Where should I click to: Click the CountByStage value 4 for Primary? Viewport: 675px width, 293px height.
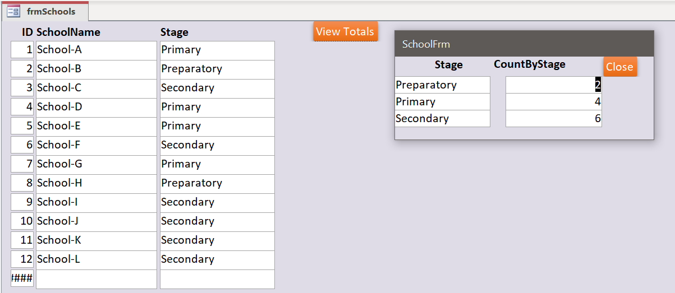[x=553, y=102]
